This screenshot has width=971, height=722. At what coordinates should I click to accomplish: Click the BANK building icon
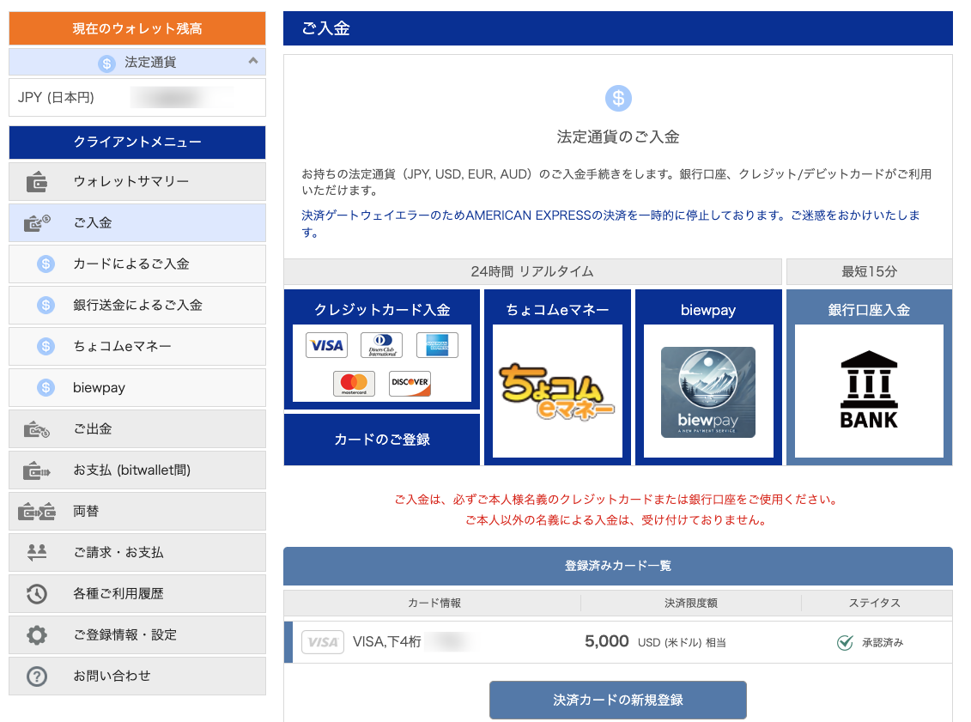pos(869,391)
